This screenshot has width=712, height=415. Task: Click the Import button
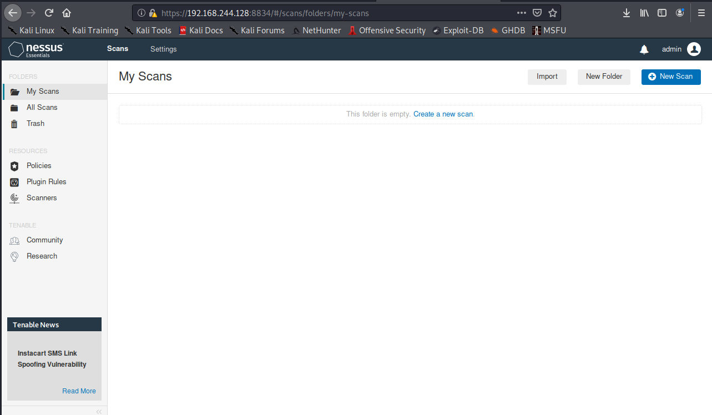[547, 77]
